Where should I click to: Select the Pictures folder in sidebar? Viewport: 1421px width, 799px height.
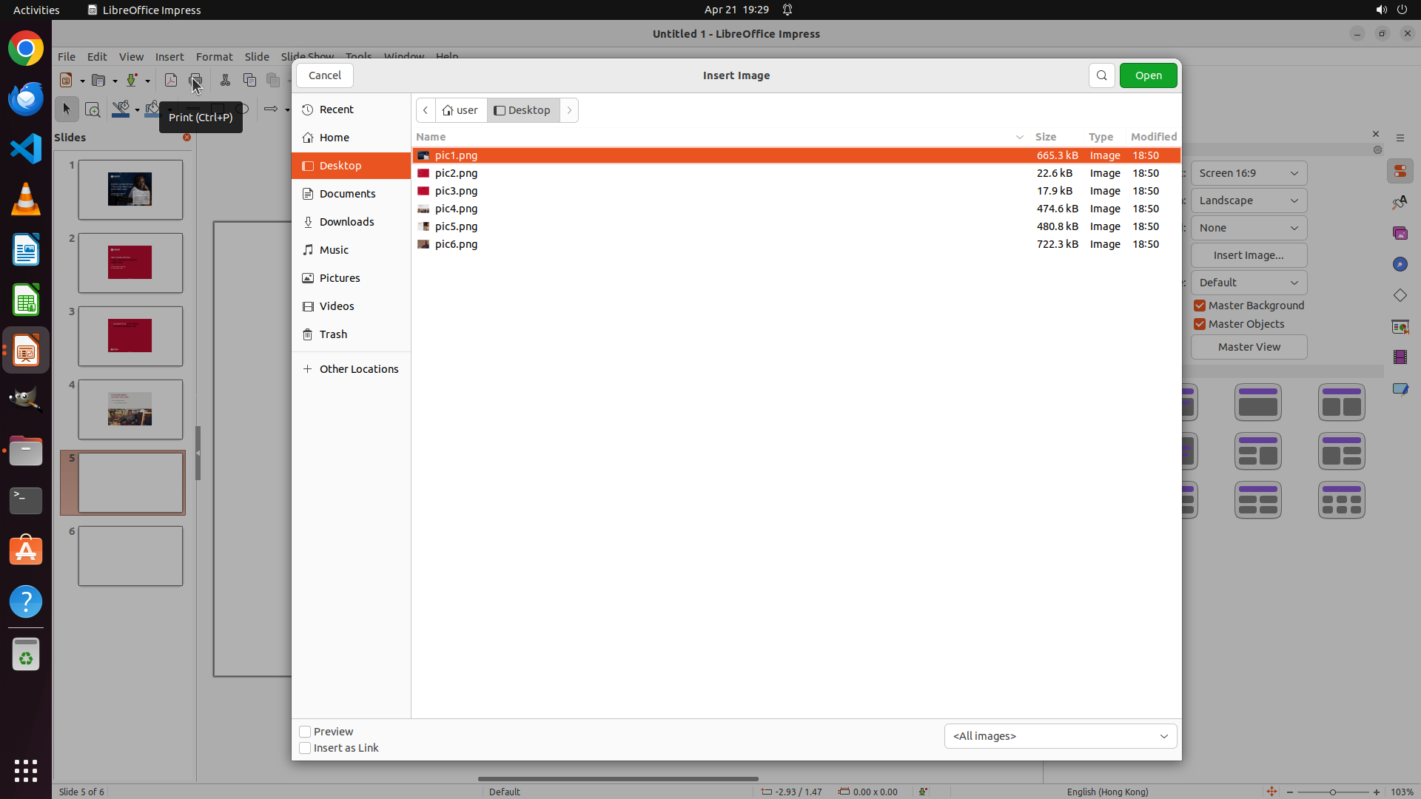point(340,278)
